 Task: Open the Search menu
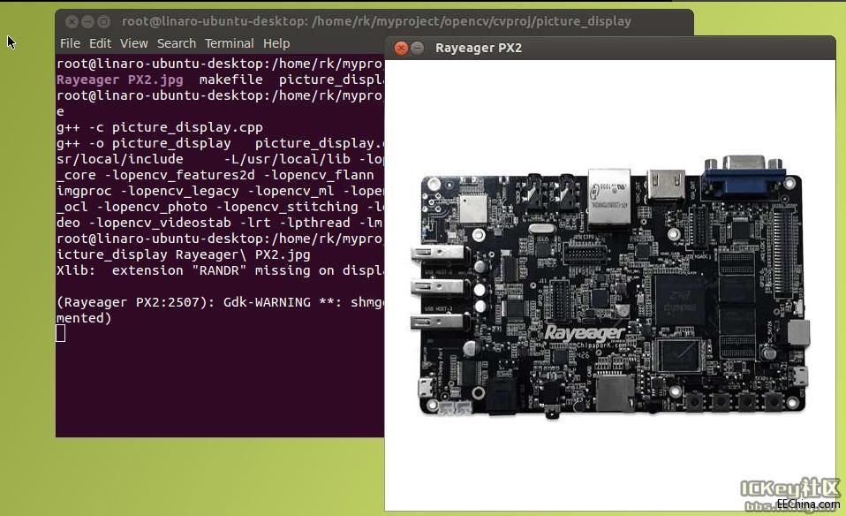coord(176,42)
